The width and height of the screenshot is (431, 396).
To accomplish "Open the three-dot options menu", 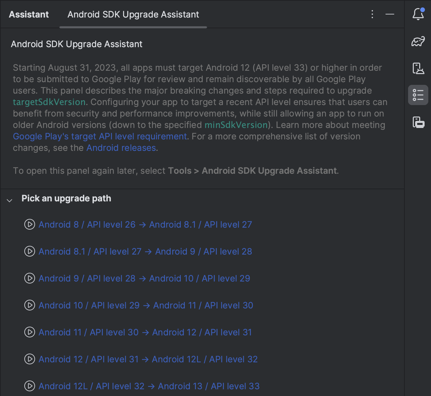I will point(372,14).
